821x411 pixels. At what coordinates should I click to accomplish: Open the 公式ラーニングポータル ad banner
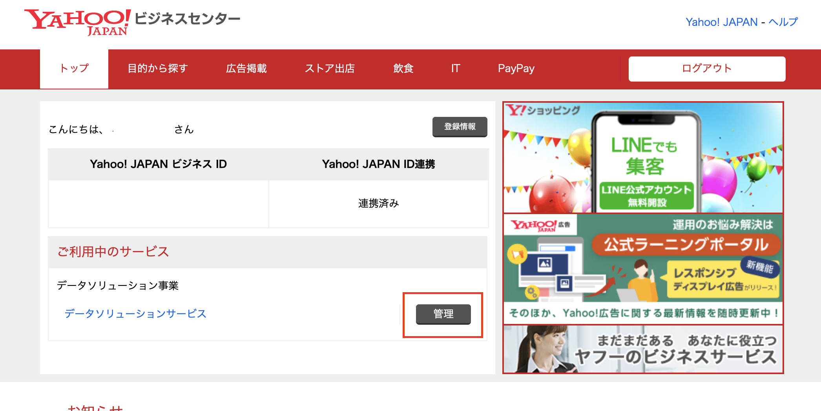tap(643, 269)
